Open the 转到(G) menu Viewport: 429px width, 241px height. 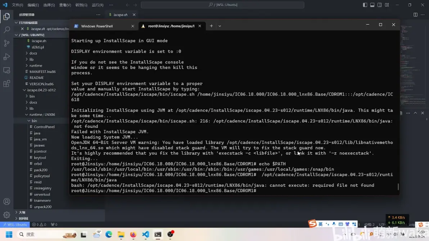click(81, 5)
